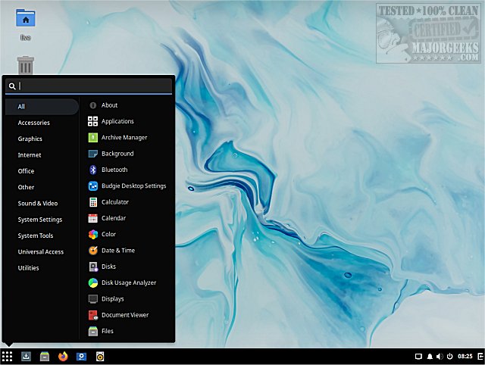Select the Internet category
The width and height of the screenshot is (485, 365).
tap(42, 154)
